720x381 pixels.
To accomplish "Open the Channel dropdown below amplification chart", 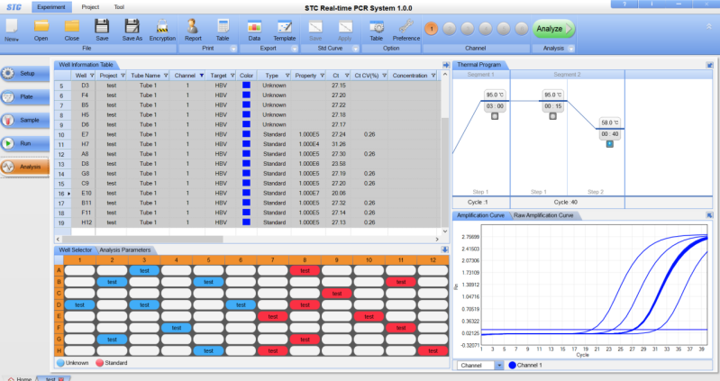I will pyautogui.click(x=480, y=366).
